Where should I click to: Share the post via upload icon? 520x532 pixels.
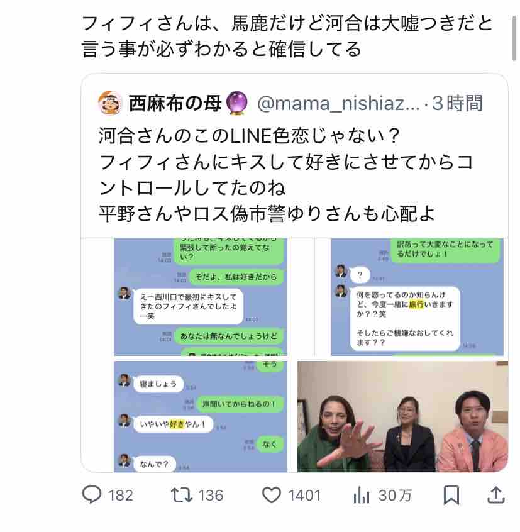[496, 495]
